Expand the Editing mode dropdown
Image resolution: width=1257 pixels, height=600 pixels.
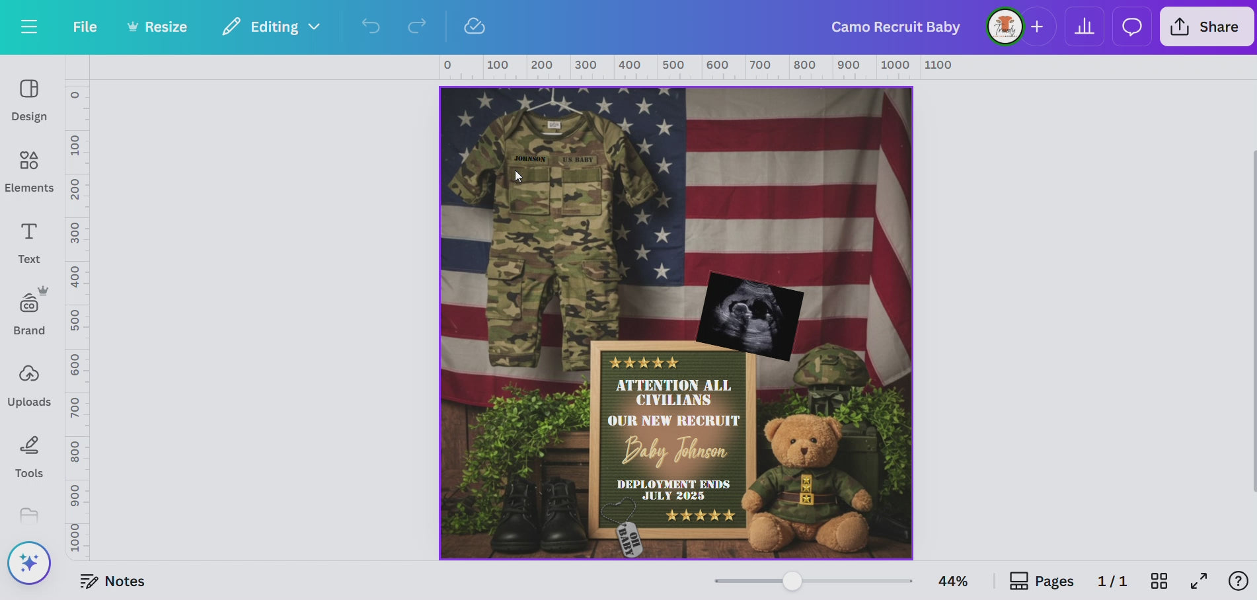[x=271, y=27]
